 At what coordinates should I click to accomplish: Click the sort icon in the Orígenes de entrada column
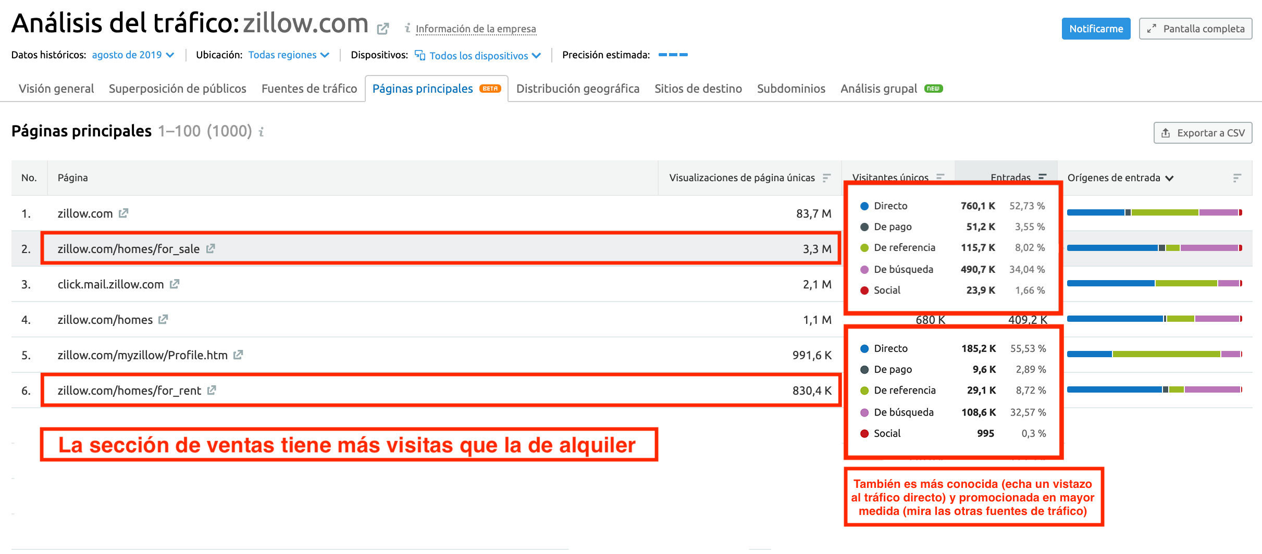pos(1237,178)
